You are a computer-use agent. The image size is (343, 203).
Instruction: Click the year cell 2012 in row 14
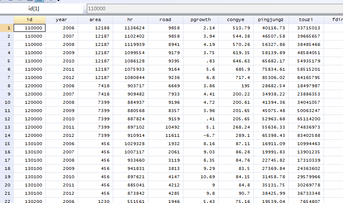click(62, 136)
